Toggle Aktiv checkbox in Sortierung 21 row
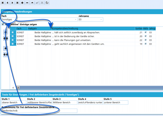The image size is (163, 116). (146, 32)
